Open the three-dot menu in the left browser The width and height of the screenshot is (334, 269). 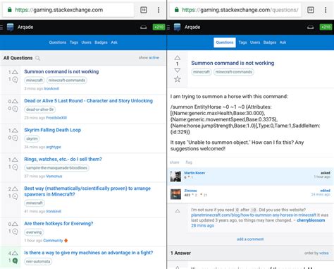(159, 10)
